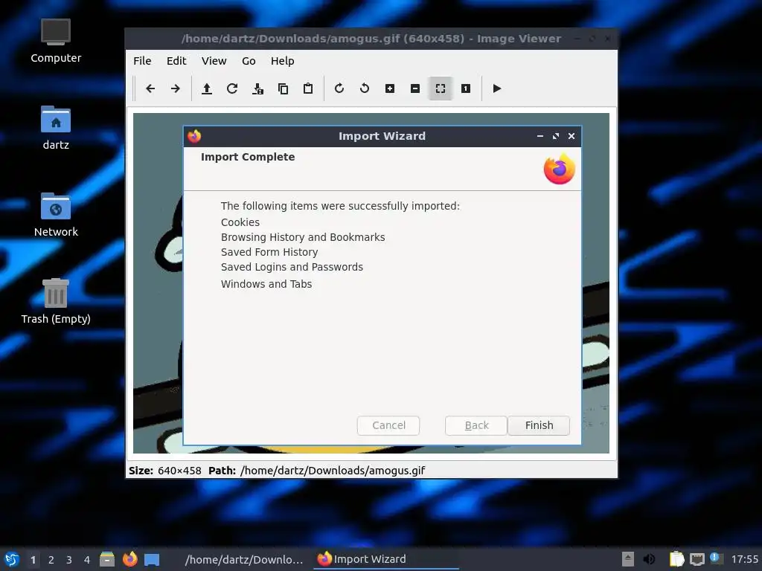The width and height of the screenshot is (762, 571).
Task: Select "Saved Form History" text
Action: point(269,252)
